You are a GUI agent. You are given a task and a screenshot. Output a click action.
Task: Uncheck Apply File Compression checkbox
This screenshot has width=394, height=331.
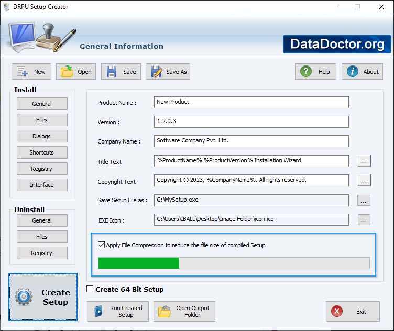click(x=101, y=245)
